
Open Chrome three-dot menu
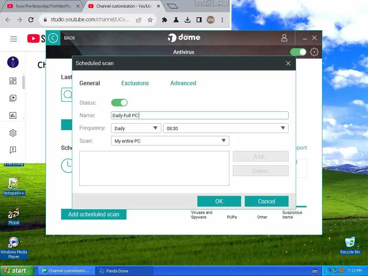click(222, 20)
